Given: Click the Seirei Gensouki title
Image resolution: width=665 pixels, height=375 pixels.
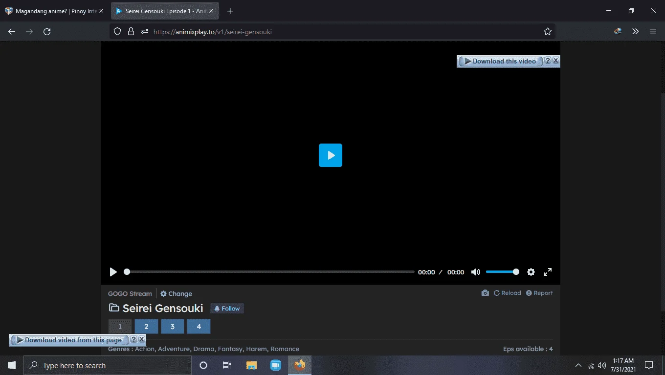Looking at the screenshot, I should [x=163, y=308].
